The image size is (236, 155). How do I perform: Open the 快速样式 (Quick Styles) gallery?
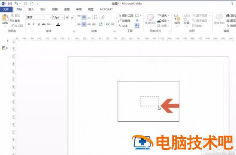[x=150, y=20]
